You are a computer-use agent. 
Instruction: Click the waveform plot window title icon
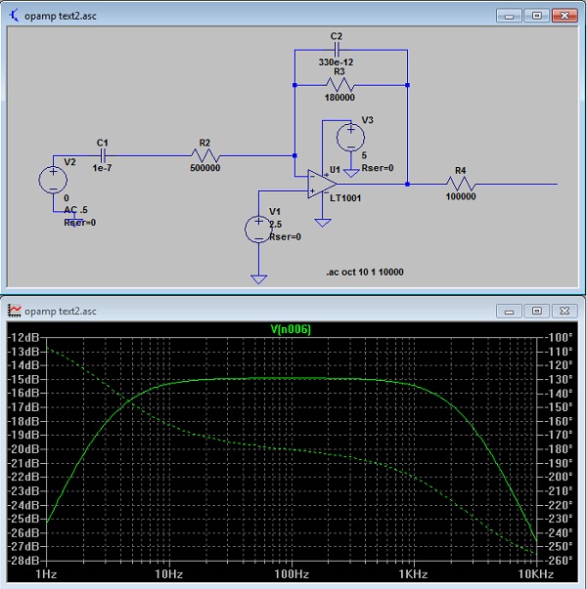pos(15,311)
